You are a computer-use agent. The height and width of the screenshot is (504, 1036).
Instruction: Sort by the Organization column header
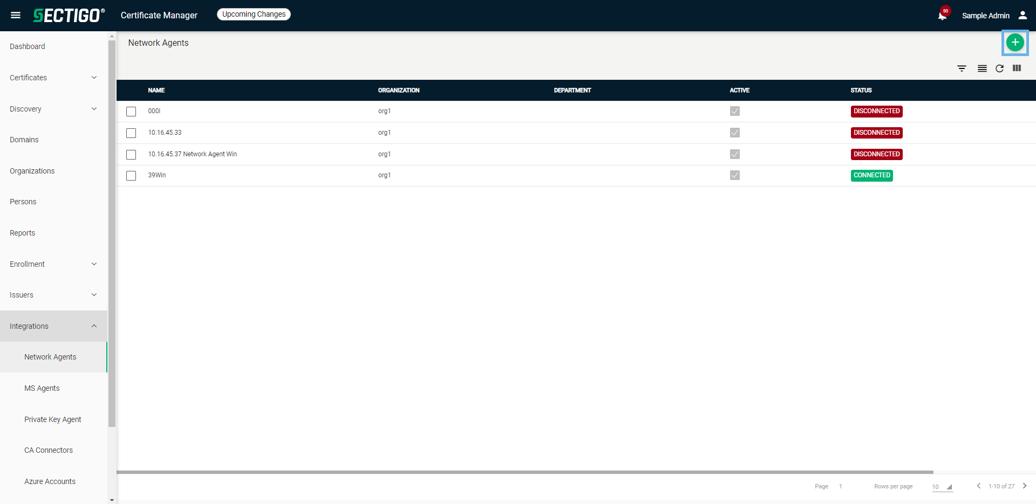tap(399, 91)
